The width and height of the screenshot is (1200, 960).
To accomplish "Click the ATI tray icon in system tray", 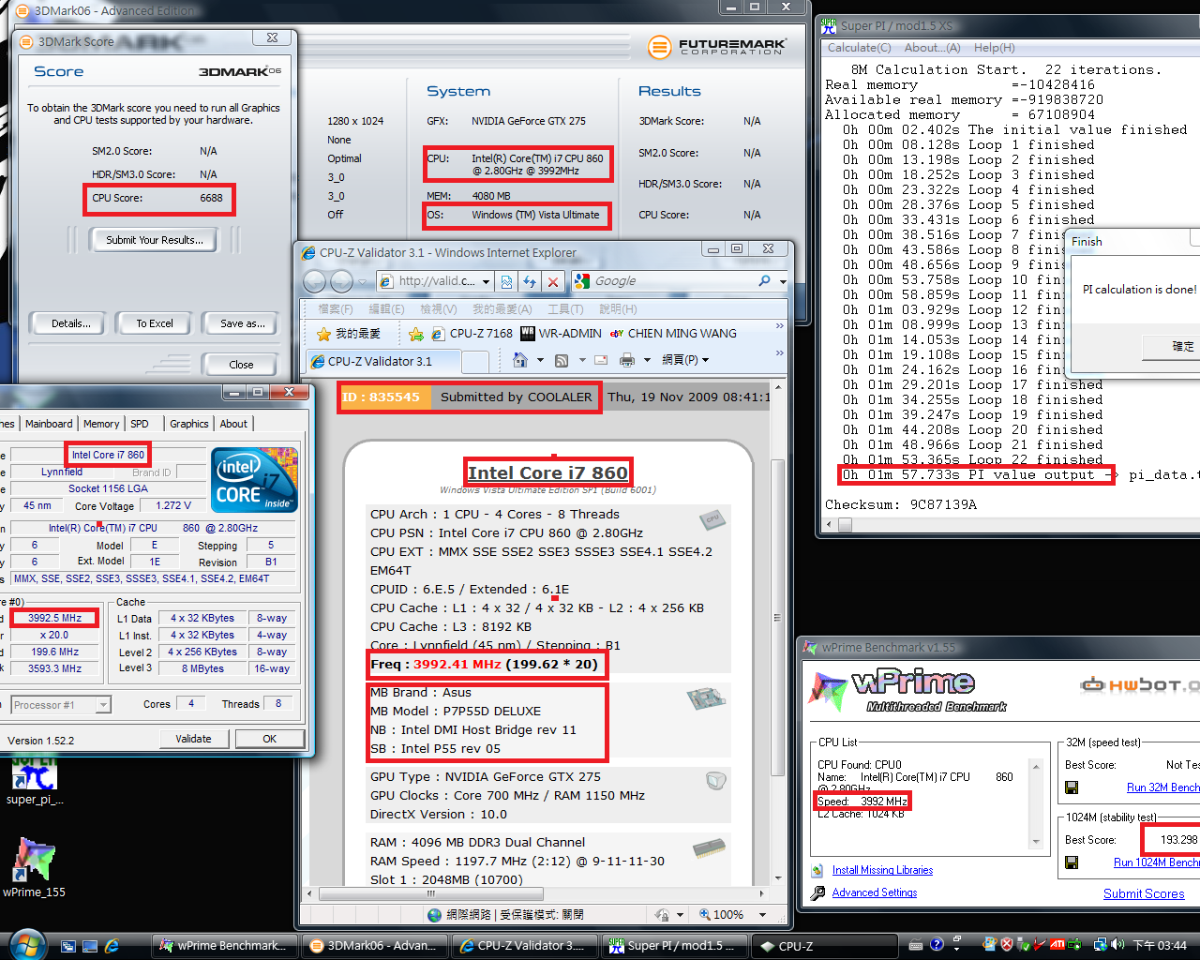I will pyautogui.click(x=1057, y=945).
